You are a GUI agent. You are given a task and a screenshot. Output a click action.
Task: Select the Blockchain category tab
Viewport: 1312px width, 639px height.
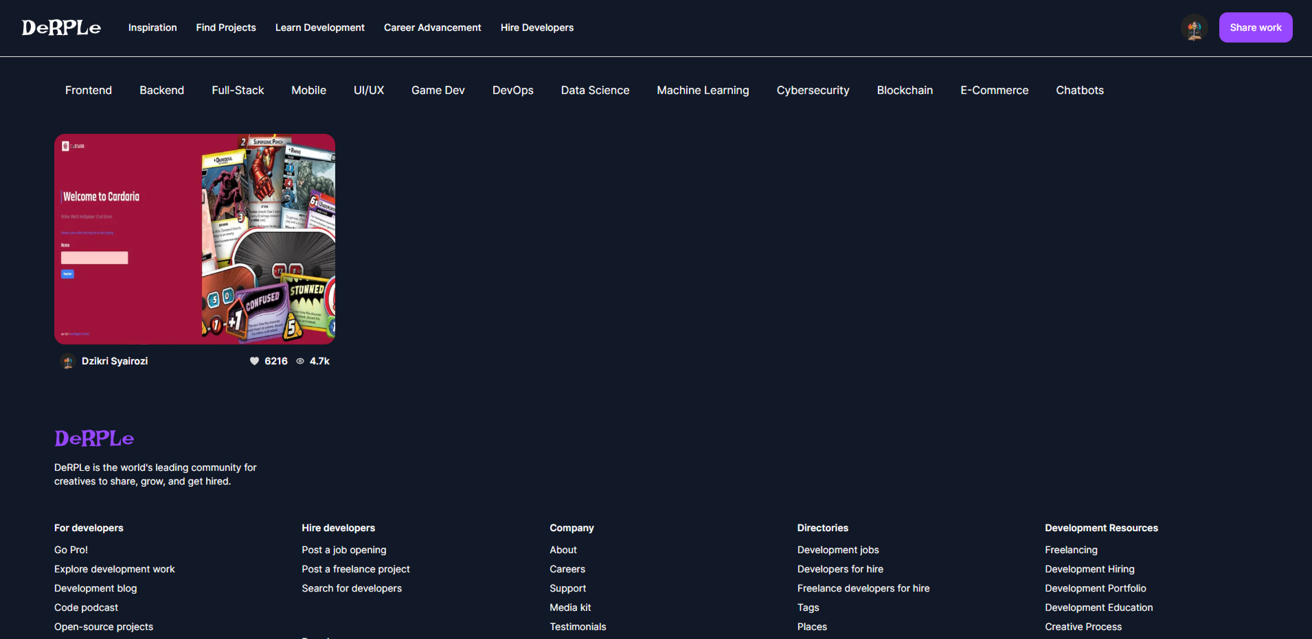[x=905, y=90]
